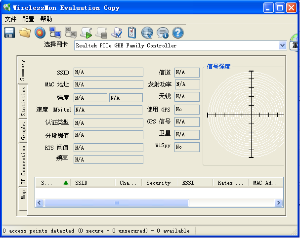Screen dimensions: 300x238
Task: Switch to the Summary tab
Action: [23, 70]
